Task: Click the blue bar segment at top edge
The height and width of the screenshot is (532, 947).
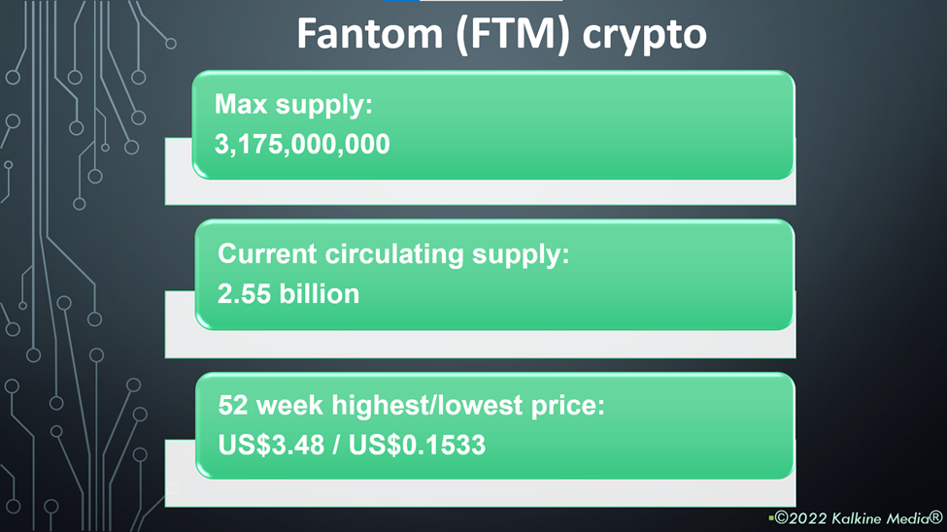Action: click(x=402, y=1)
